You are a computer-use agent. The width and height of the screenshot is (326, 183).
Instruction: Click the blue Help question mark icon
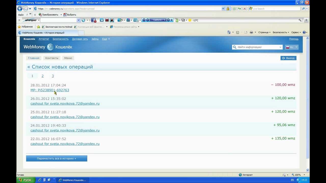(304, 32)
